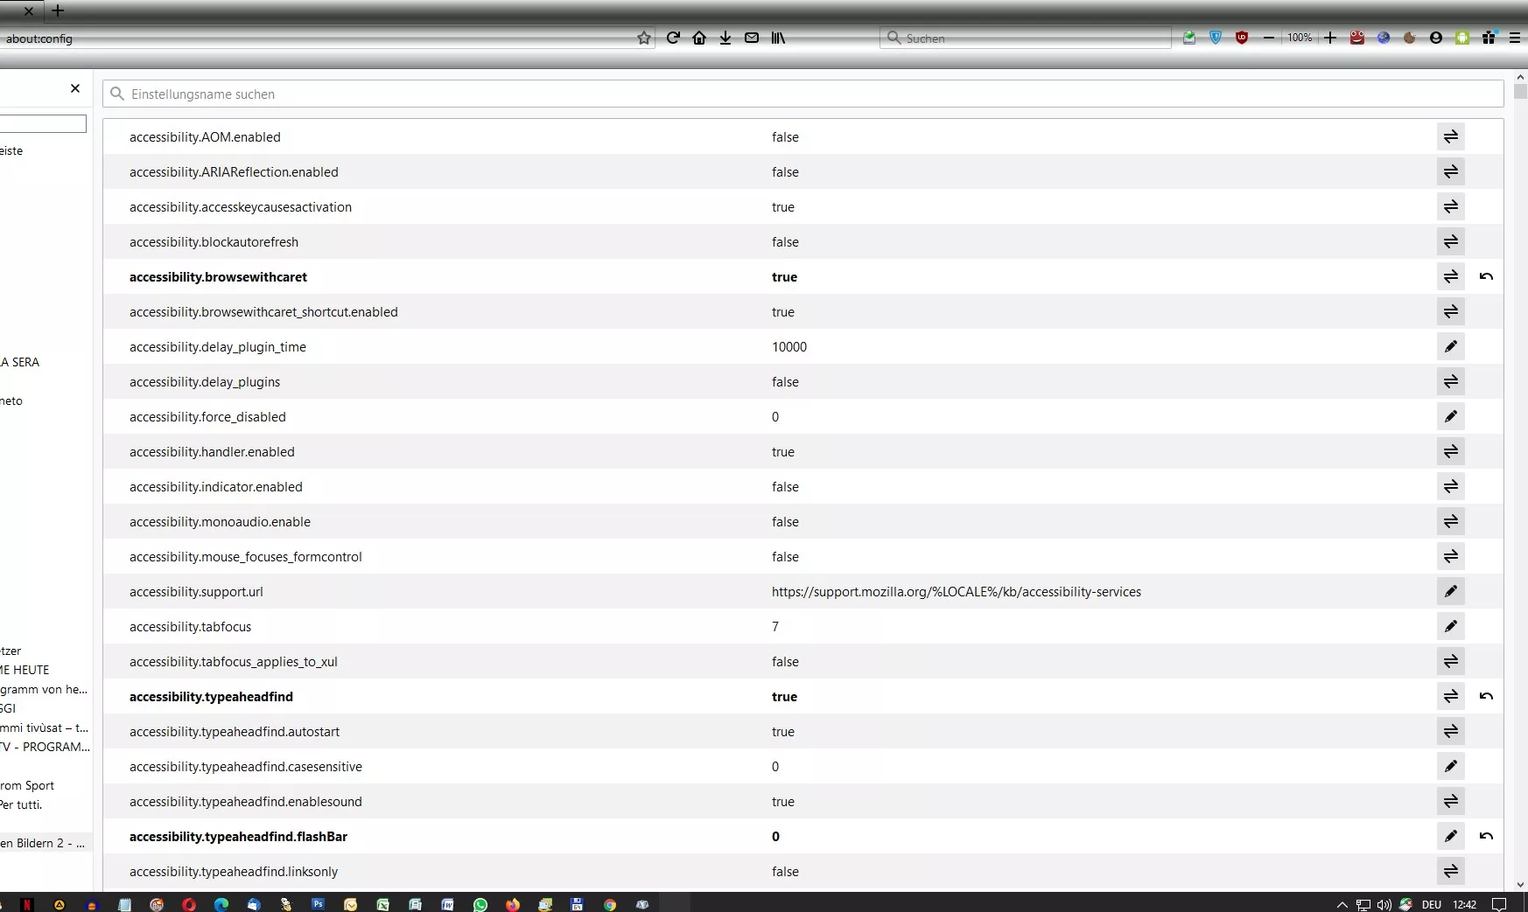Reset the bold accessibility.typeaheadfind preference to default
Viewport: 1528px width, 912px height.
pyautogui.click(x=1486, y=696)
